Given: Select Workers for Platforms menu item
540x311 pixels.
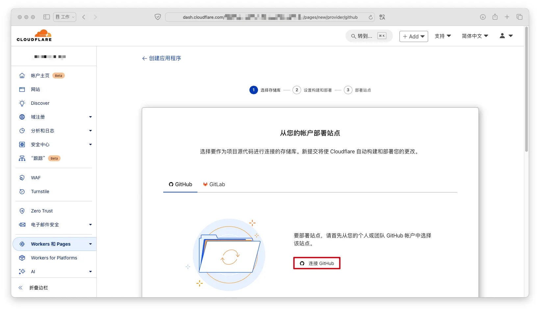Looking at the screenshot, I should [54, 258].
